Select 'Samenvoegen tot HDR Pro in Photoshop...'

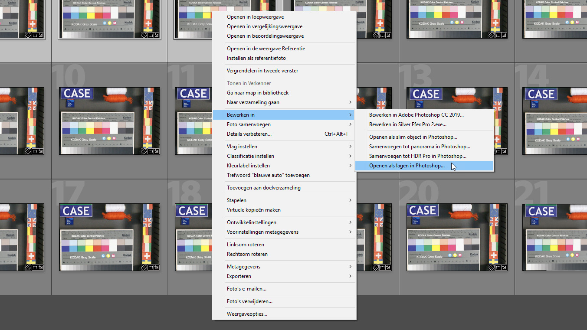424,156
